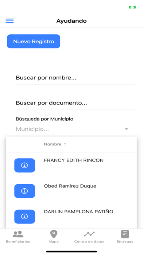Switch to Mapa tab
Image resolution: width=143 pixels, height=255 pixels.
pos(54,237)
